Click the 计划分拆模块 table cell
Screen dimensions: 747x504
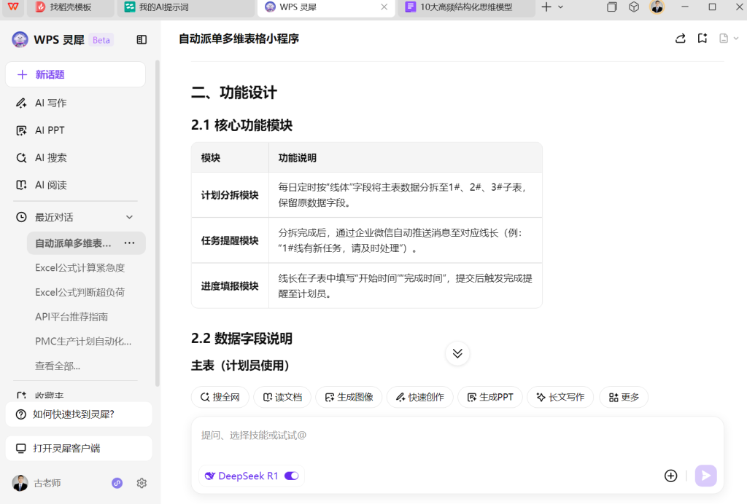[230, 195]
